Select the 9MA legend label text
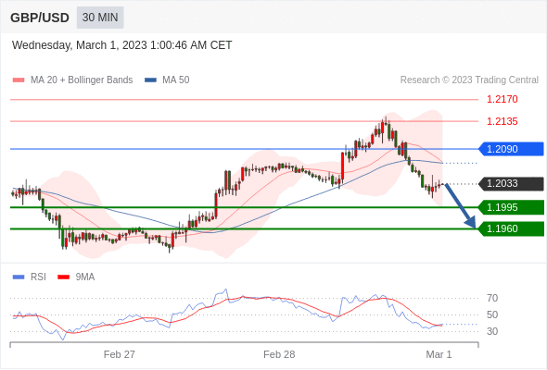 [x=85, y=277]
